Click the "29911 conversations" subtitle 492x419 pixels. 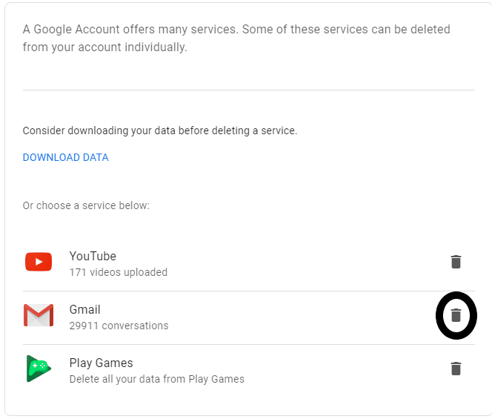[x=119, y=326]
